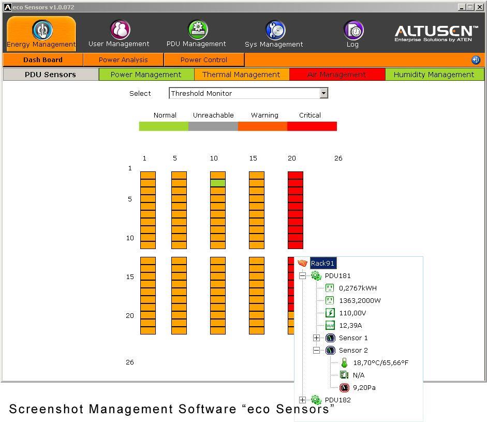487x422 pixels.
Task: Open the User Management icon
Action: click(x=120, y=30)
